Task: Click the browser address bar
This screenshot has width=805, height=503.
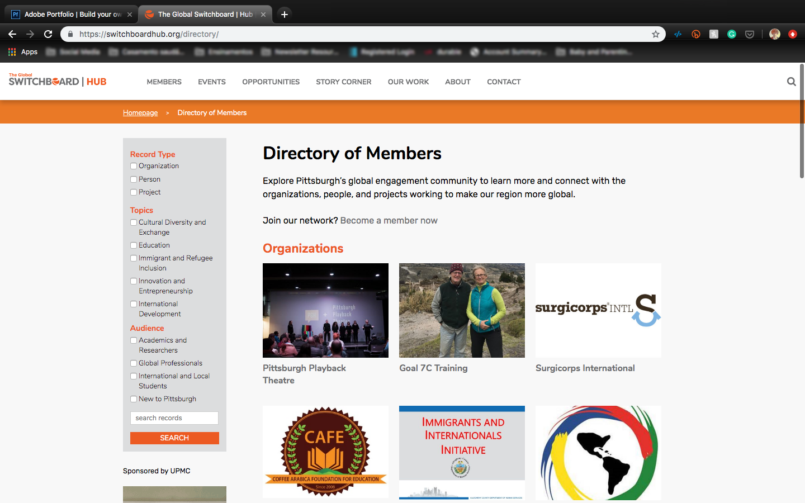Action: pos(363,34)
